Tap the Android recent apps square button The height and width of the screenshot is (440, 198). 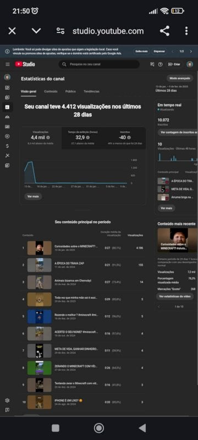click(56, 428)
